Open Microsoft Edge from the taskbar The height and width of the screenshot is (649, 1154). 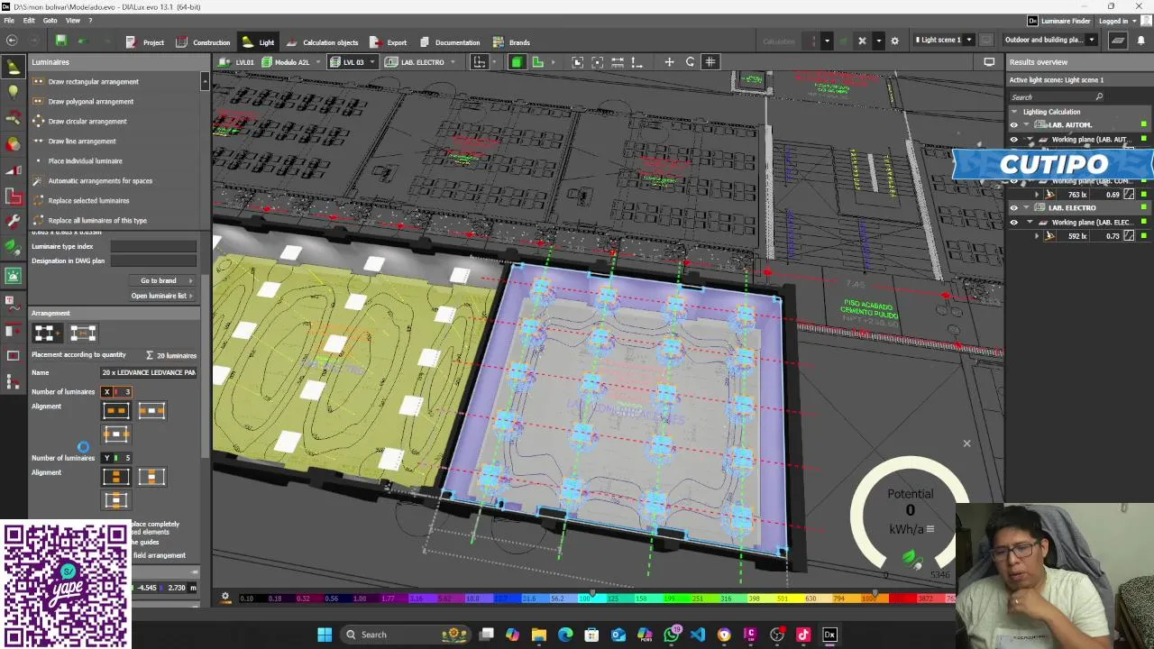tap(565, 635)
